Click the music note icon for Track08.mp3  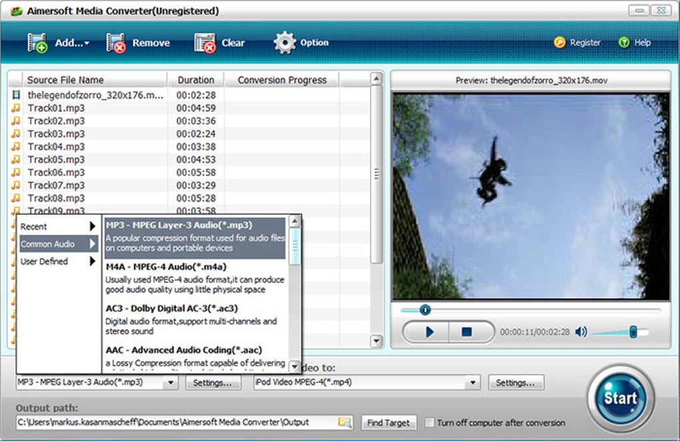(16, 198)
